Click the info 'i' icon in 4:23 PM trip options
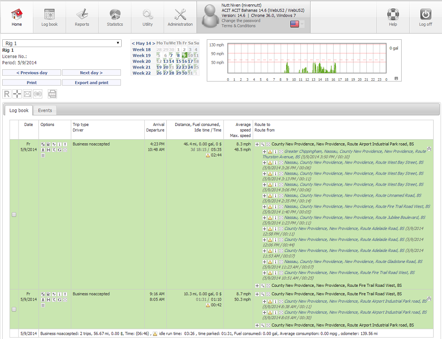 (x=59, y=144)
